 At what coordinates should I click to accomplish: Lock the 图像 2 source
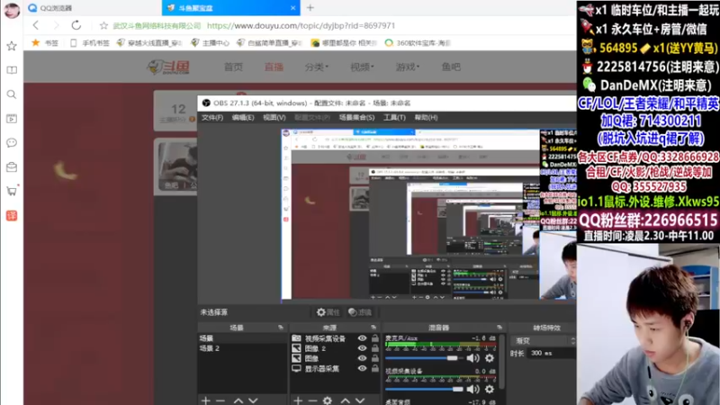(375, 348)
